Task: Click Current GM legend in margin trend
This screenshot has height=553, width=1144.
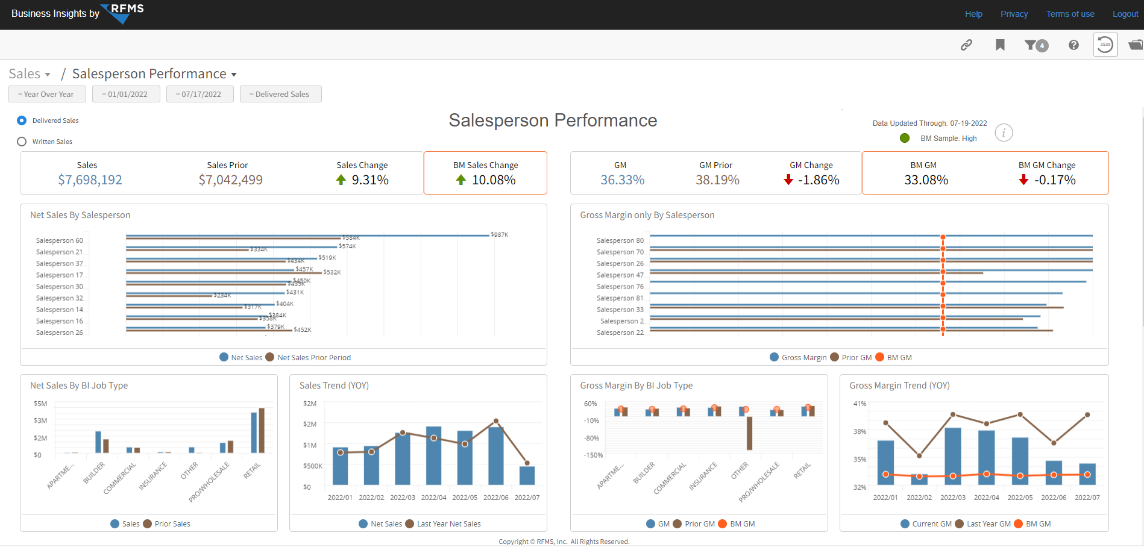Action: [926, 523]
